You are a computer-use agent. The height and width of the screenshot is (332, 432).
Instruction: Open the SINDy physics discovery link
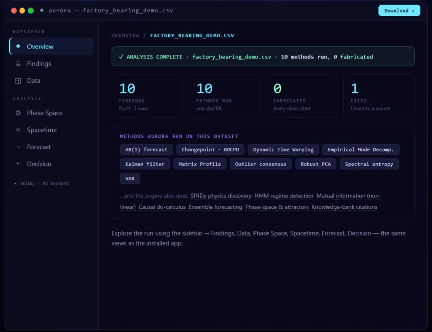(221, 196)
